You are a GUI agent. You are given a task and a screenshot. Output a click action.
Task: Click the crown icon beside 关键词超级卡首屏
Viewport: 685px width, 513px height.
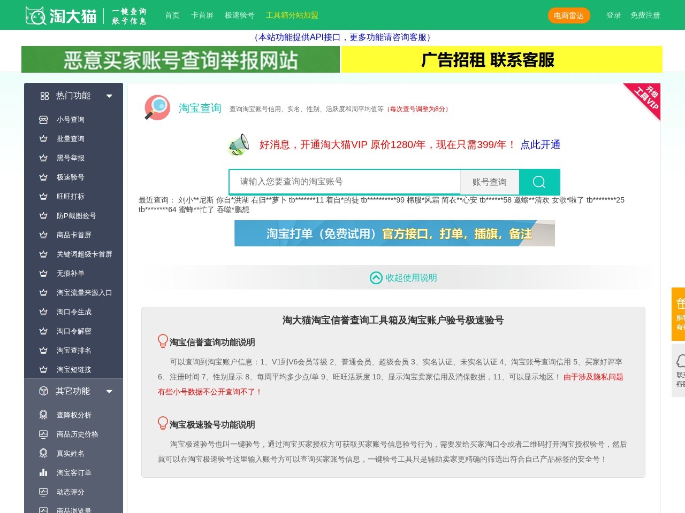(44, 254)
